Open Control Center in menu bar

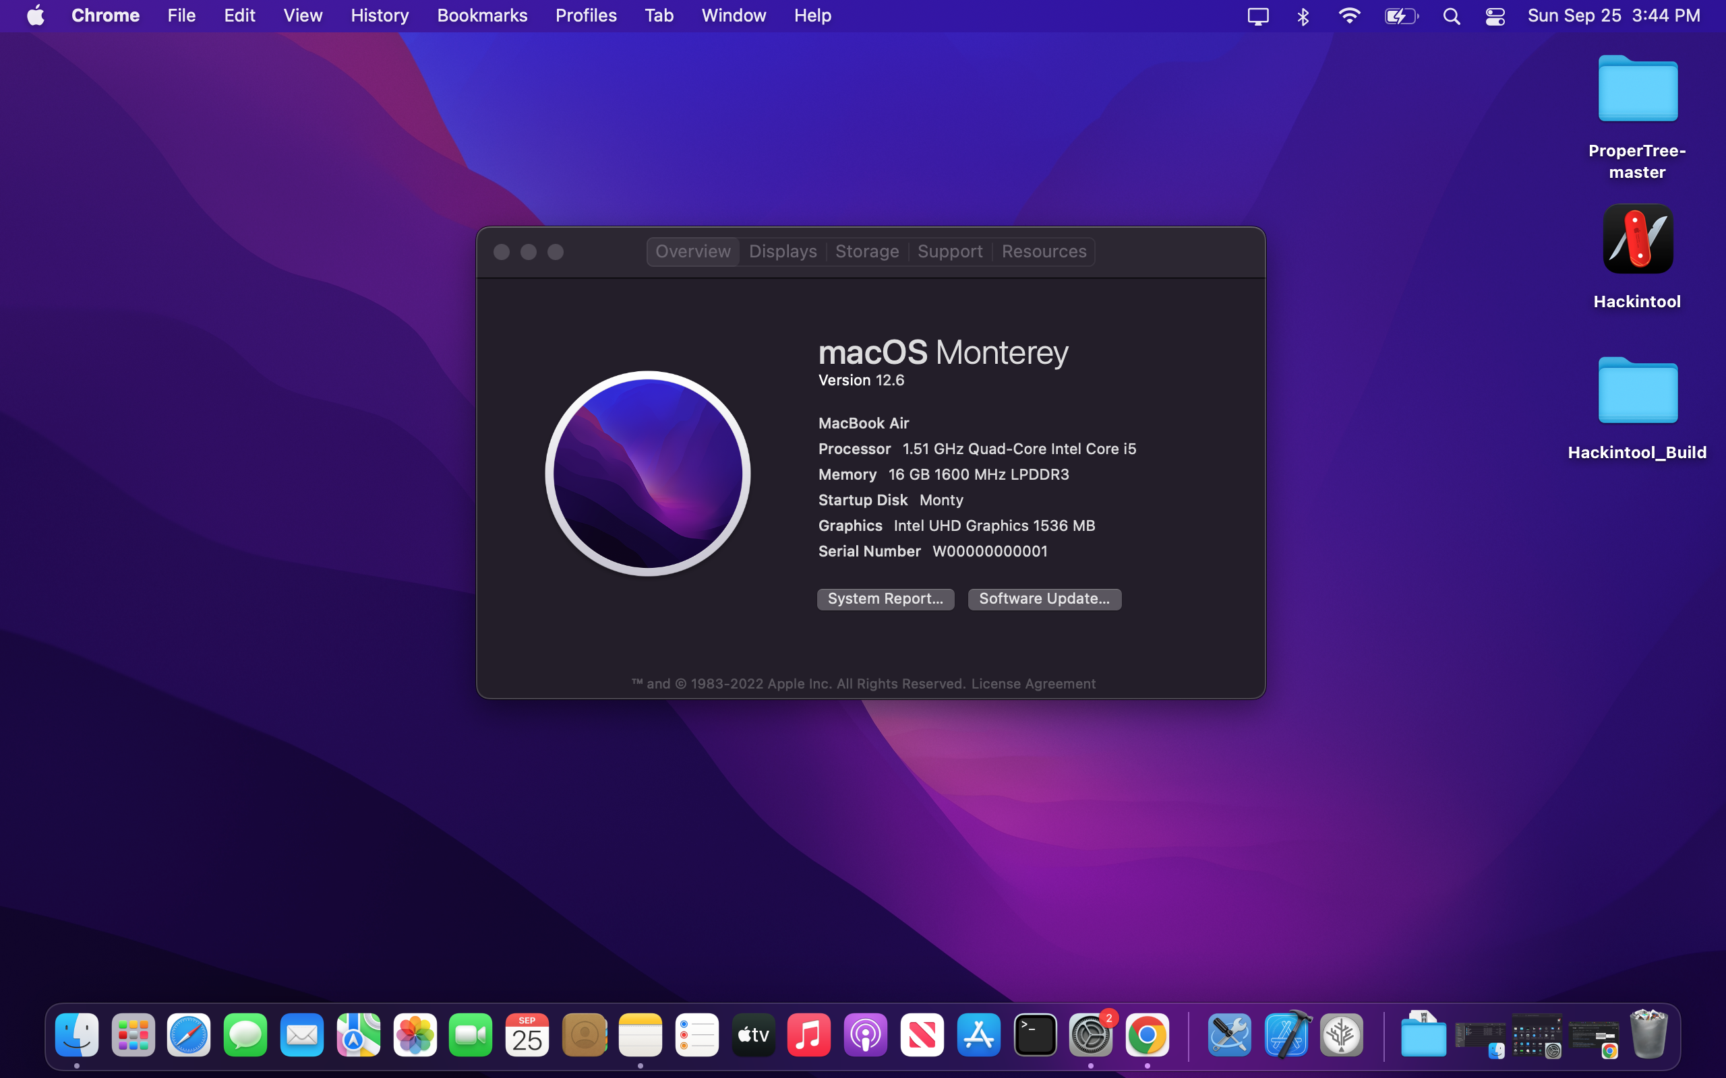pyautogui.click(x=1495, y=15)
